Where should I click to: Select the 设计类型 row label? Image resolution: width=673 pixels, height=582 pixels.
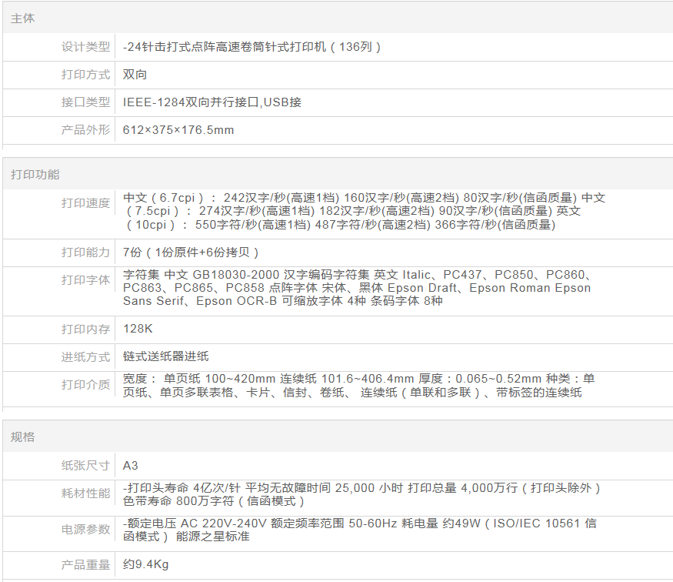(x=85, y=47)
